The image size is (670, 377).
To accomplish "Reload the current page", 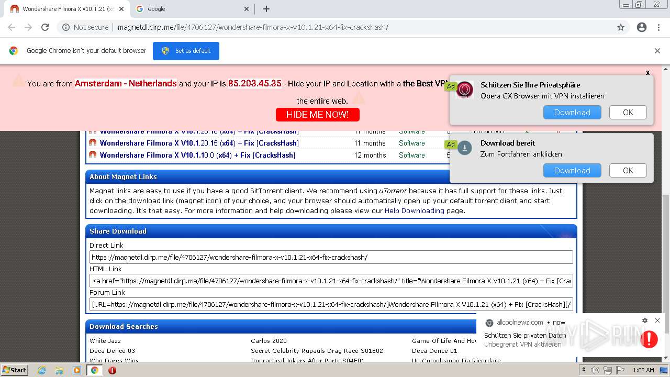I will tap(45, 27).
